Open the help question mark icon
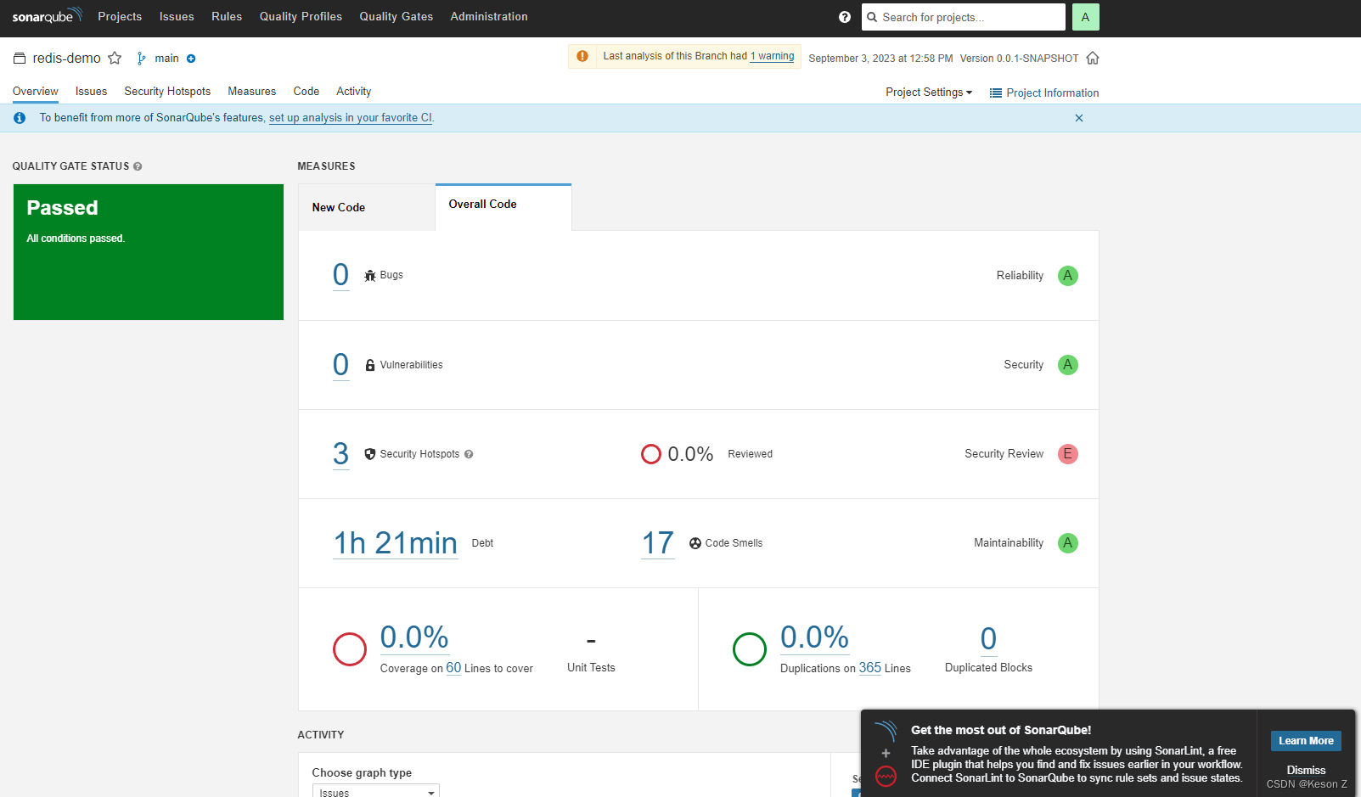Screen dimensions: 1361x797 point(845,17)
